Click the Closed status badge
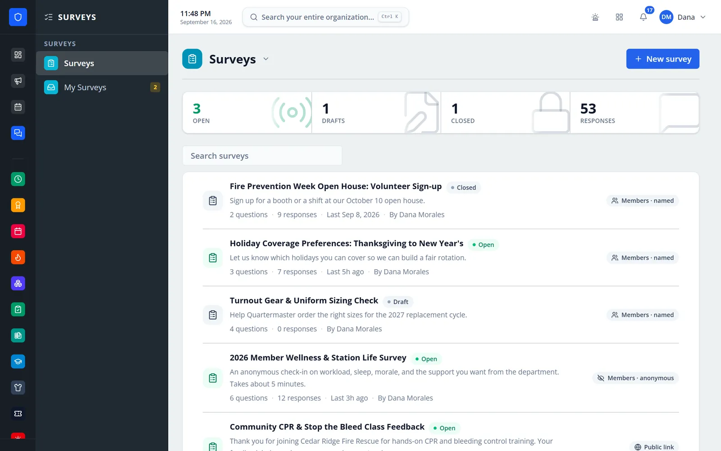721x451 pixels. click(463, 188)
